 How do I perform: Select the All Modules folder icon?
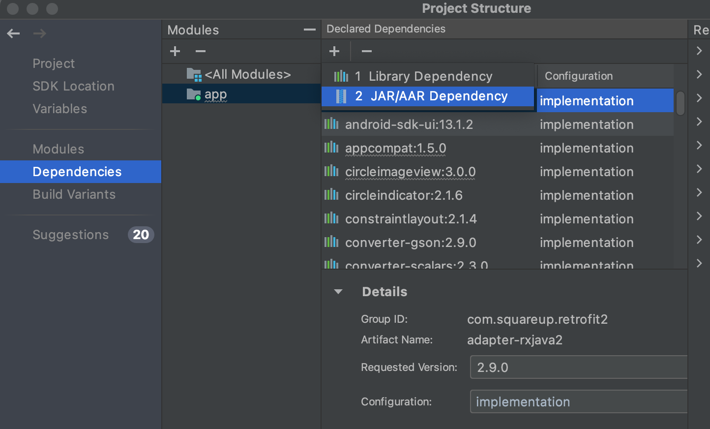(194, 75)
